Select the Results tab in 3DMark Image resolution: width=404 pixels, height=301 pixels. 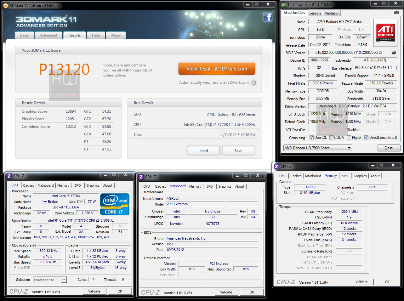click(75, 35)
